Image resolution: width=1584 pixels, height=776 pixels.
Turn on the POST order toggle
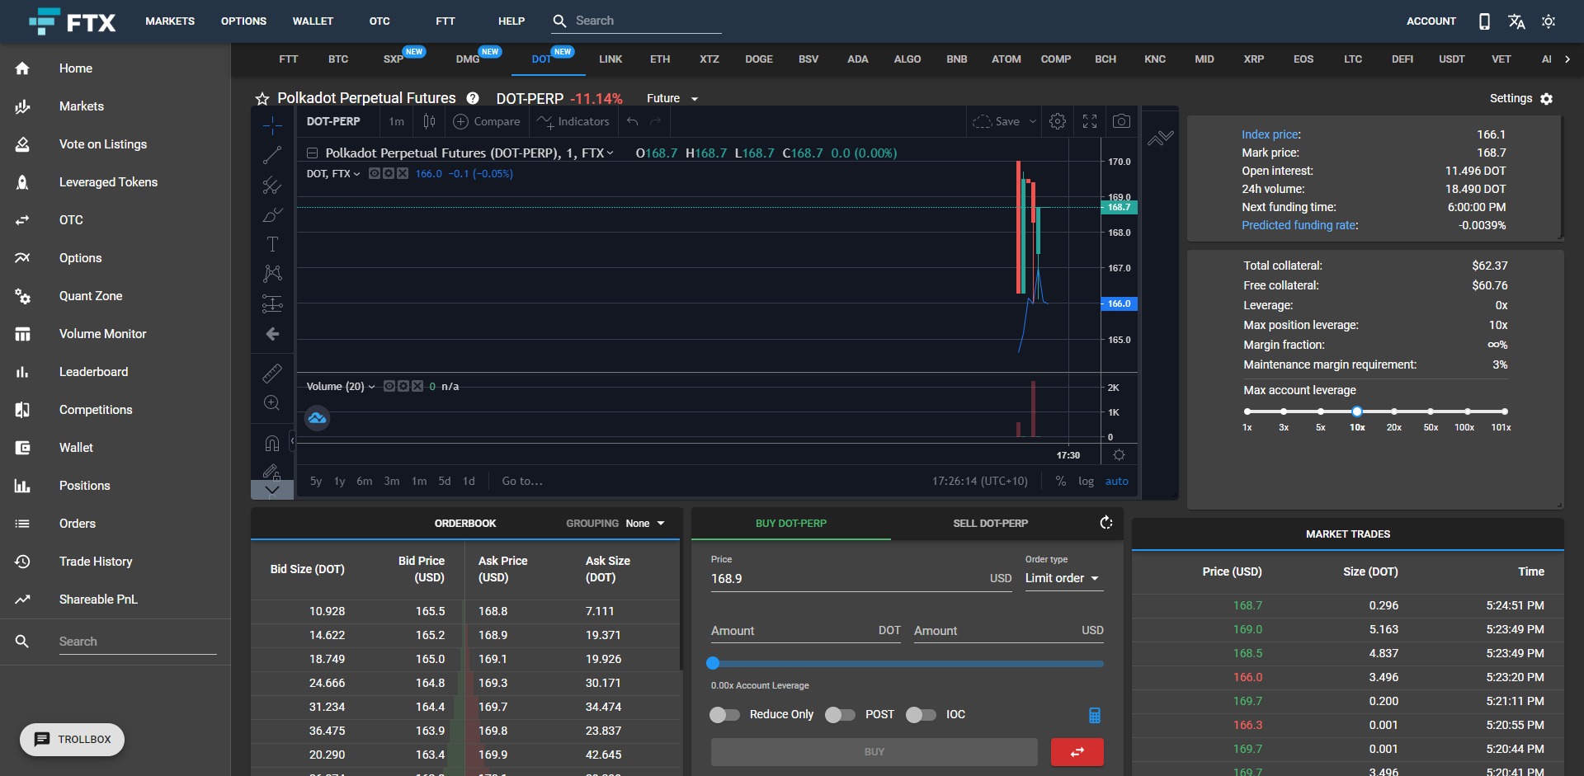[841, 715]
